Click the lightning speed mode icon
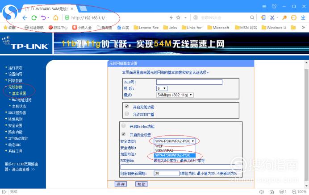This screenshot has height=195, width=309. click(x=171, y=18)
